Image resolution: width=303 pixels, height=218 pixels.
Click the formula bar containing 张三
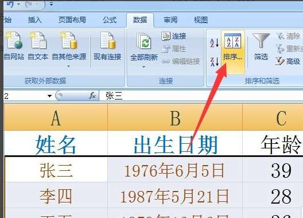click(x=201, y=96)
